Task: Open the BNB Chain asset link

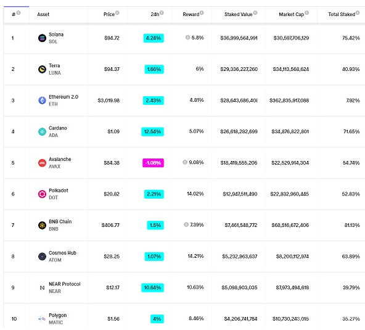Action: (60, 221)
